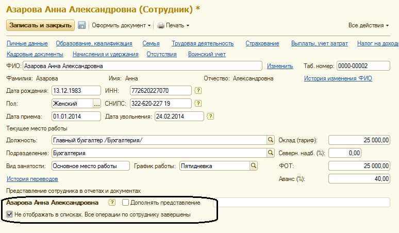Viewport: 399px width, 233px height.
Task: Open the Оформить документ dropdown
Action: [121, 25]
